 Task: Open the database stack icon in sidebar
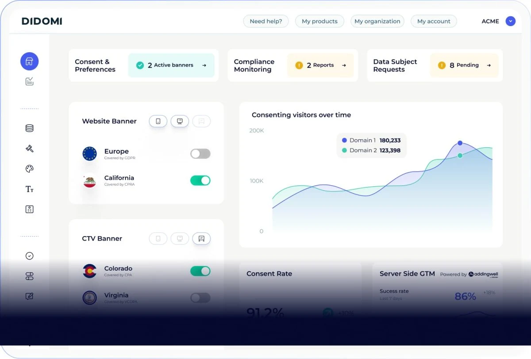[x=29, y=128]
